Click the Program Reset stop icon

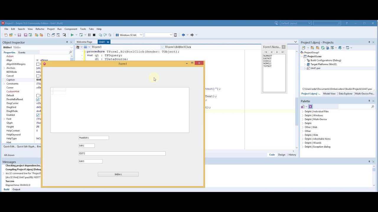tap(94, 35)
